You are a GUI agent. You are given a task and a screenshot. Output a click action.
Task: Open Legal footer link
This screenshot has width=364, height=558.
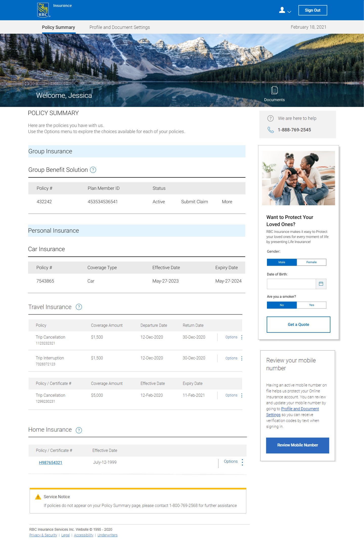tap(65, 535)
